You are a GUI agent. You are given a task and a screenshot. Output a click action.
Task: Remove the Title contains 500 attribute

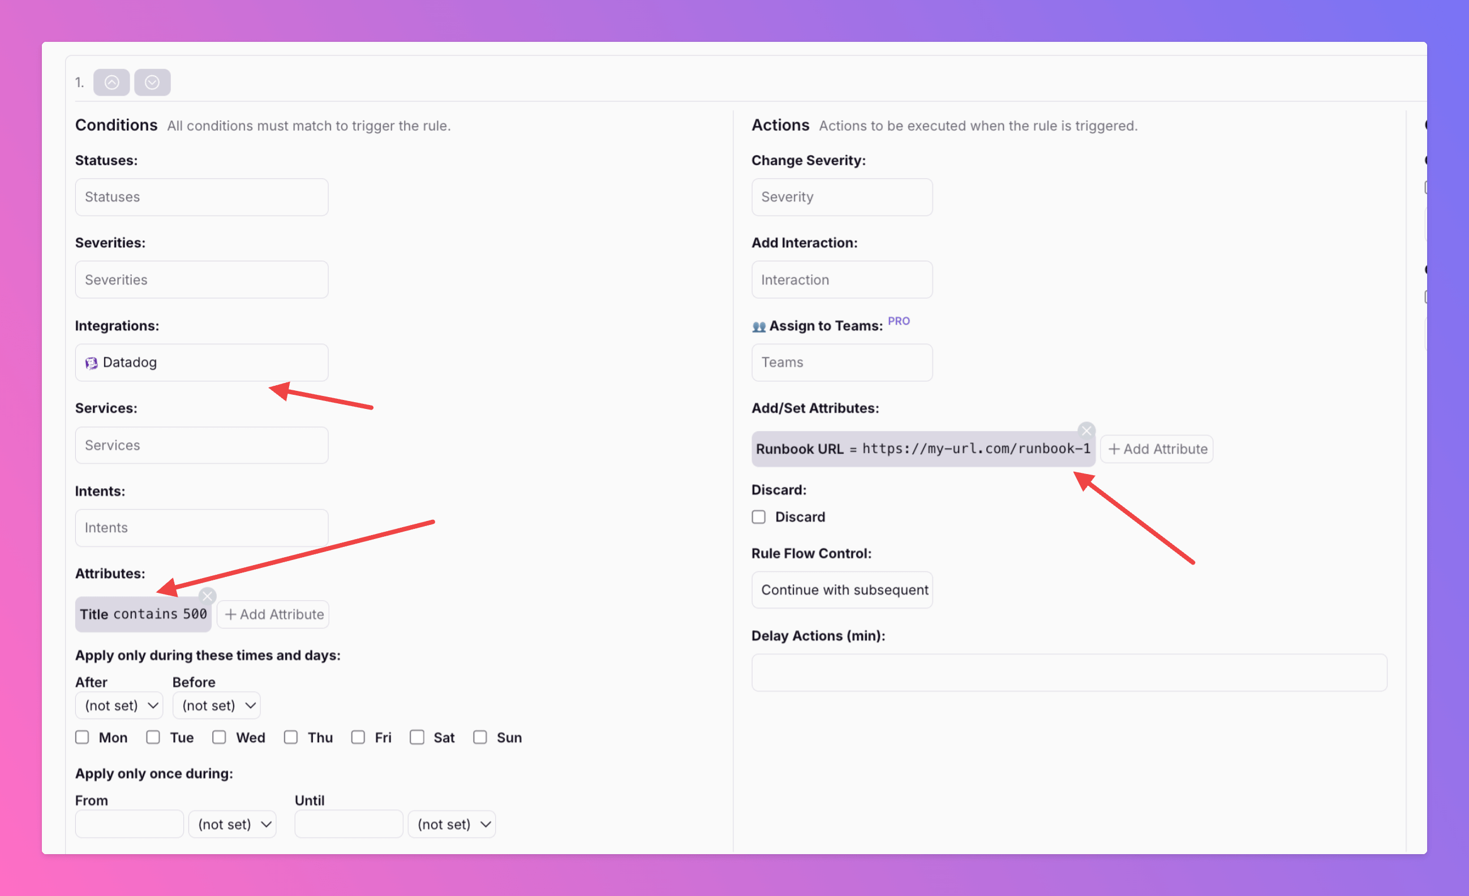coord(208,596)
